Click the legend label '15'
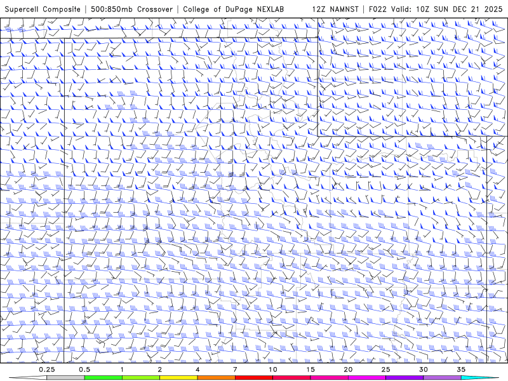The width and height of the screenshot is (508, 381). click(x=311, y=370)
